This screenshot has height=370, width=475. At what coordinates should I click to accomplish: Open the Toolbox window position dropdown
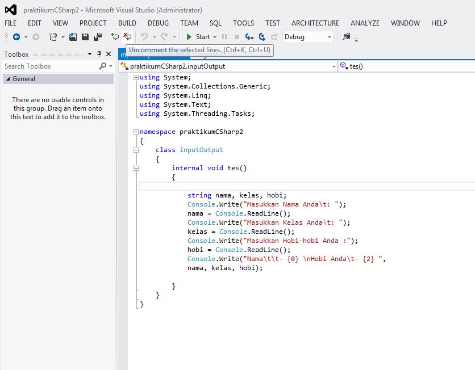pos(90,54)
